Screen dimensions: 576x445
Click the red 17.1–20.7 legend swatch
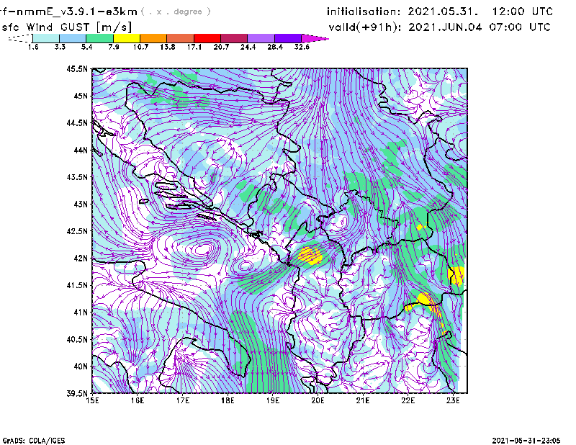(x=207, y=38)
